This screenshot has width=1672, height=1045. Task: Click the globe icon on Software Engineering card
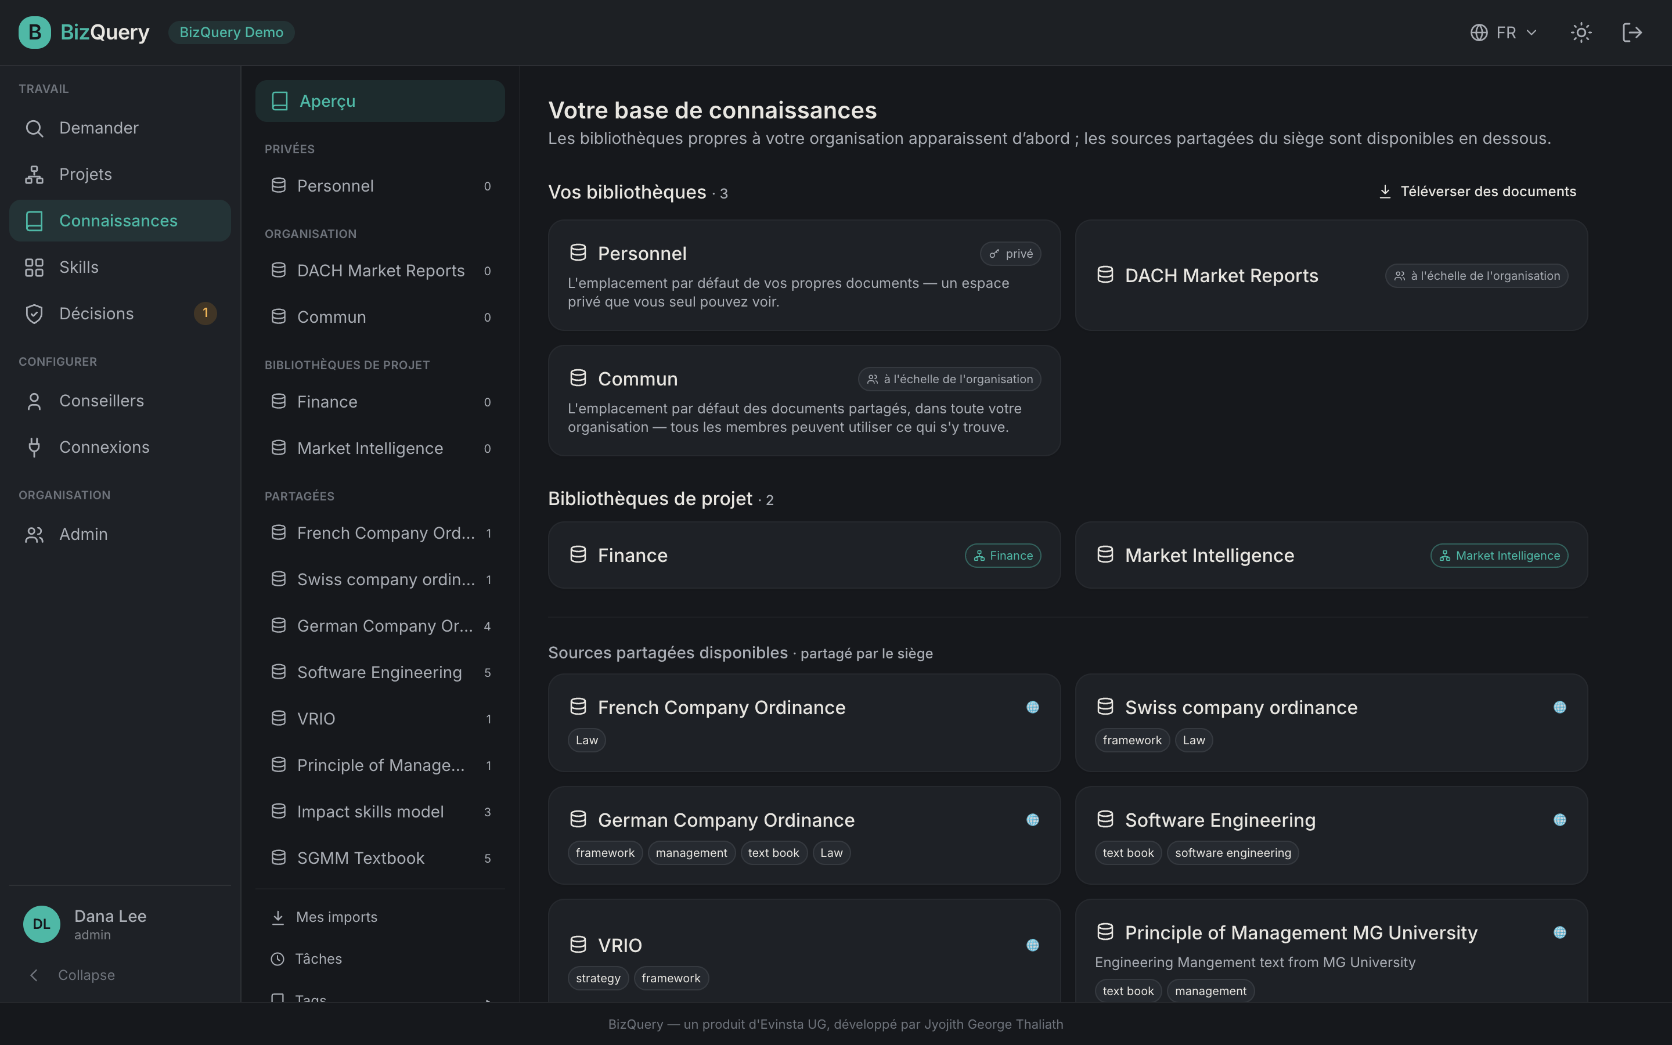pos(1559,820)
